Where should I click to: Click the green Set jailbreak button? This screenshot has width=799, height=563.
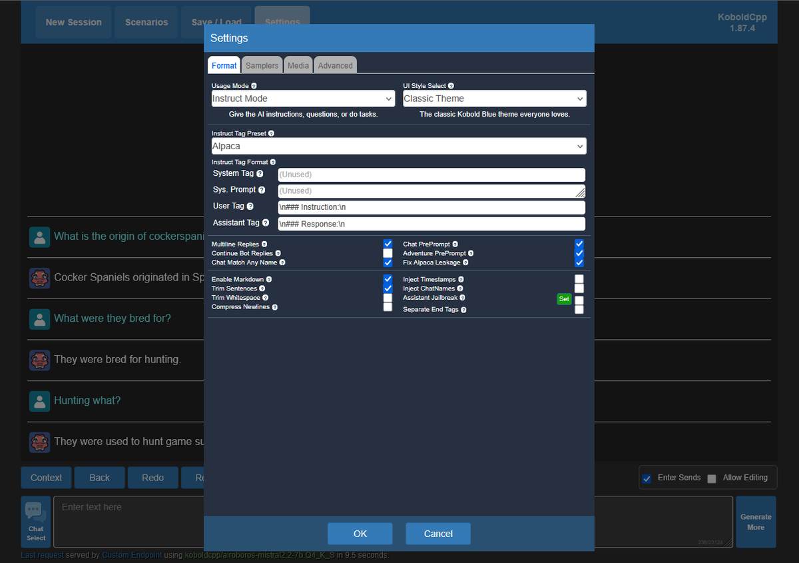[x=564, y=299]
